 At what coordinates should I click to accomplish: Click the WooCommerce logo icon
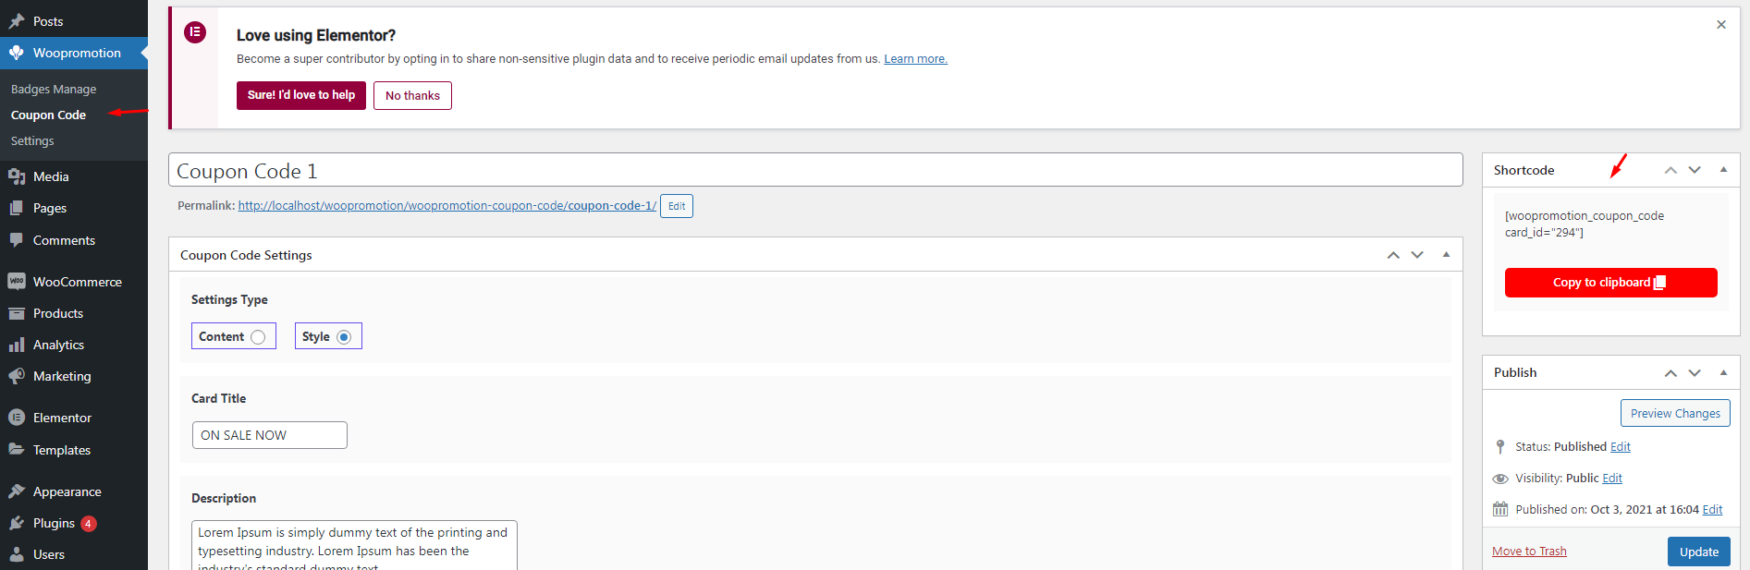[17, 282]
